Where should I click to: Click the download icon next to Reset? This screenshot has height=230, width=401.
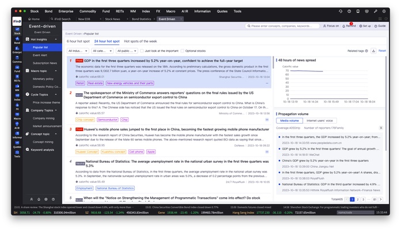(373, 51)
